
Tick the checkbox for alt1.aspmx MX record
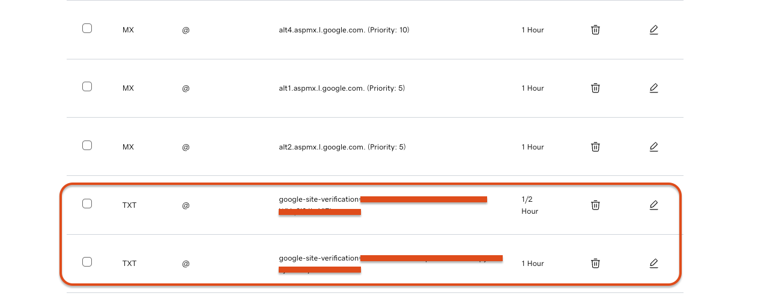tap(87, 86)
